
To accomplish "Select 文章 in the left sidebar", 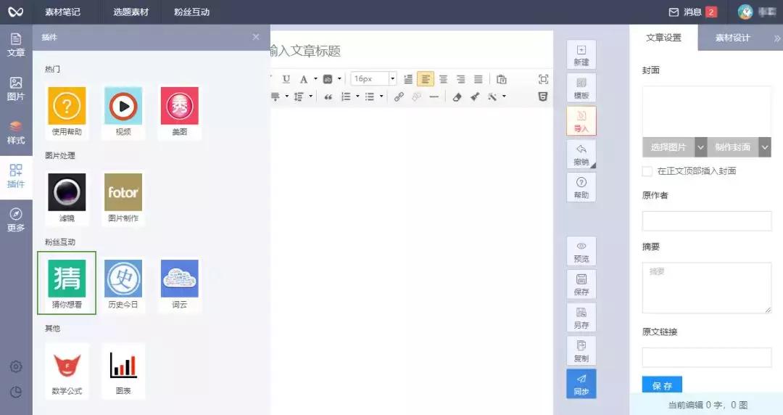I will click(x=16, y=45).
